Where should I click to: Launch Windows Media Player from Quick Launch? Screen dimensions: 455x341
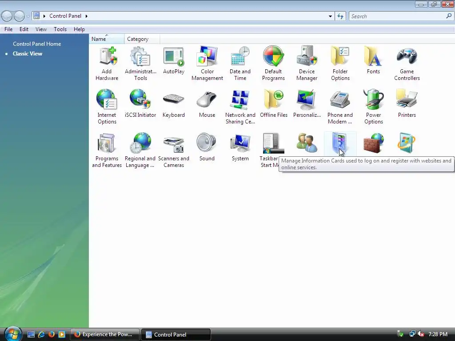[x=62, y=334]
